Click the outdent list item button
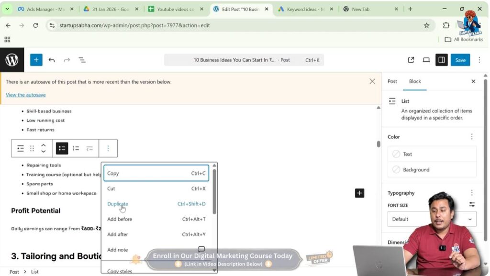490x276 pixels. point(89,148)
